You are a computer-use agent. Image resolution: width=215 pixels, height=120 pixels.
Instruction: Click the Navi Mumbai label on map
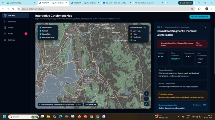79,69
